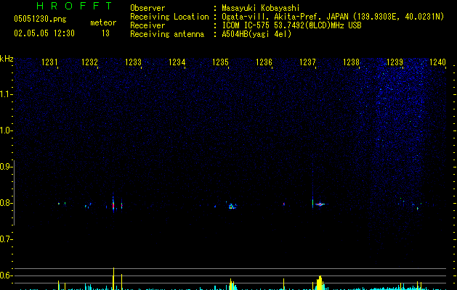Click the meteor count value 13
The height and width of the screenshot is (290, 457).
pos(105,33)
